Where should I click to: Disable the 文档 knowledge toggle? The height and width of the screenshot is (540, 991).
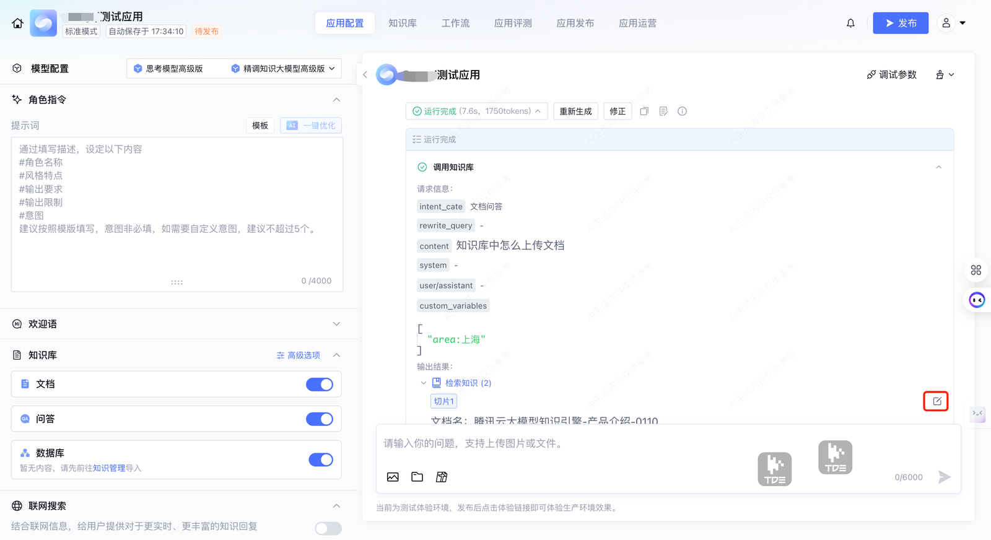click(x=320, y=385)
